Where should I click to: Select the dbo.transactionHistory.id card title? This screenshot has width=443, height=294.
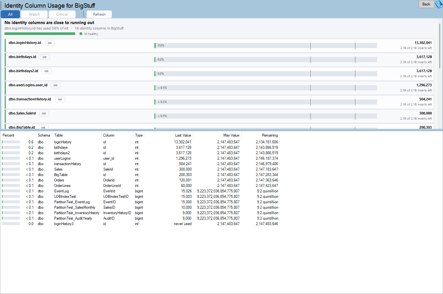(30, 99)
